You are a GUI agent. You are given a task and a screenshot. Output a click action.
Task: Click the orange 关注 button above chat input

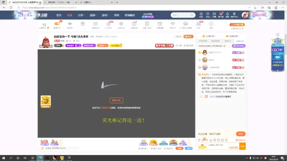(240, 134)
